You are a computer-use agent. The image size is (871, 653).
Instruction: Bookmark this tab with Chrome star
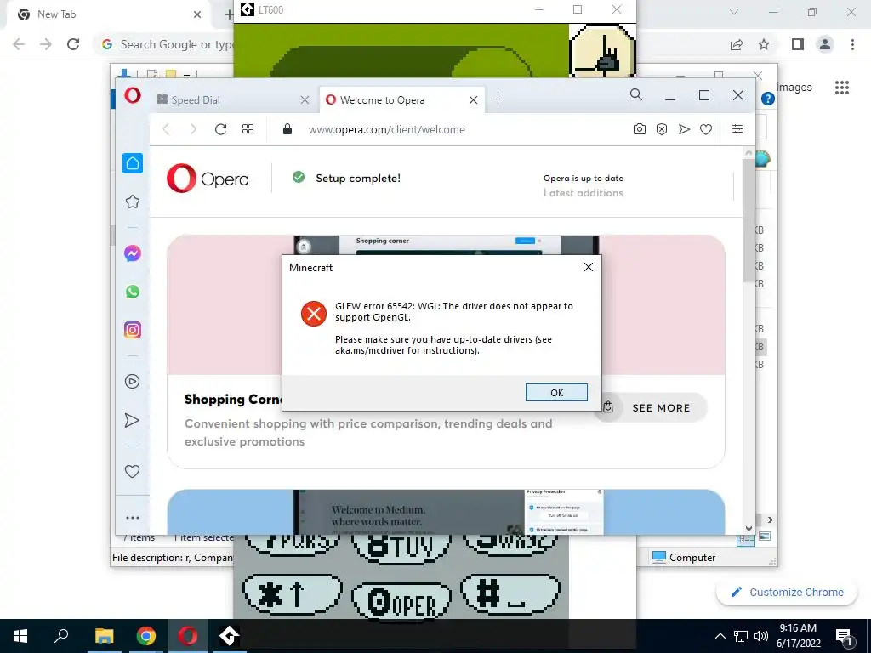(x=765, y=44)
